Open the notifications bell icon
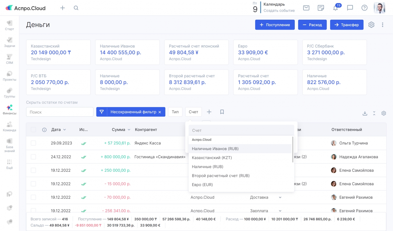The height and width of the screenshot is (231, 393). 335,8
